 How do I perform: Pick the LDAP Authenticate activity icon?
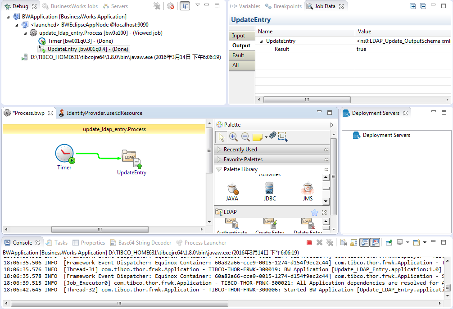[232, 224]
